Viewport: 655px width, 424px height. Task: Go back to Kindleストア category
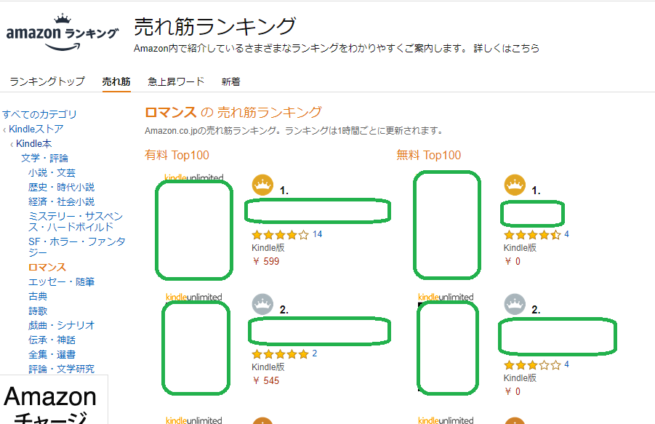tap(36, 129)
